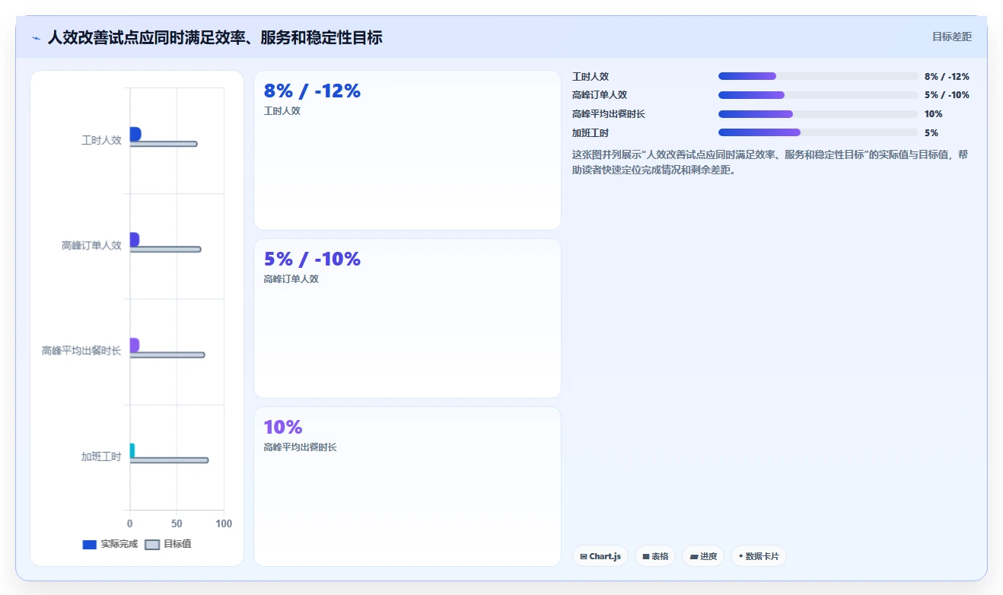Click the 高峰订单人效 progress bar
The height and width of the screenshot is (595, 1003).
pos(818,95)
